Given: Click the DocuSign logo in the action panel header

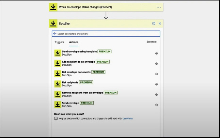Looking at the screenshot, I should 53,24.
